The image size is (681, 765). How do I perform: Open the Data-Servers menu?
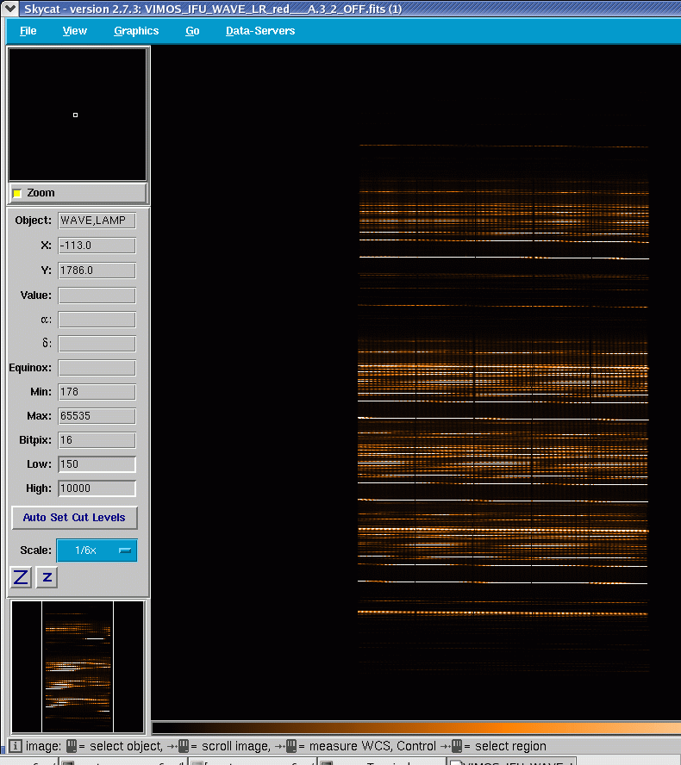pyautogui.click(x=260, y=31)
